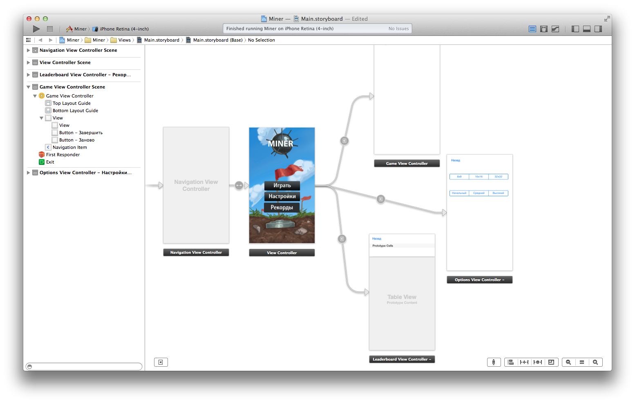635x403 pixels.
Task: Select the 32x32 segment in Options scene
Action: [x=499, y=177]
